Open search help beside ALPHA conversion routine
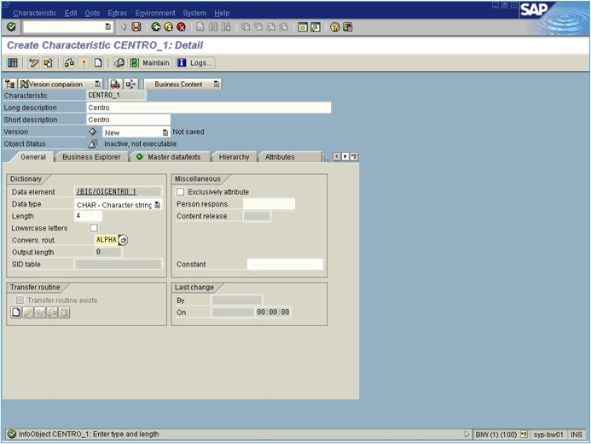This screenshot has width=591, height=444. (123, 240)
